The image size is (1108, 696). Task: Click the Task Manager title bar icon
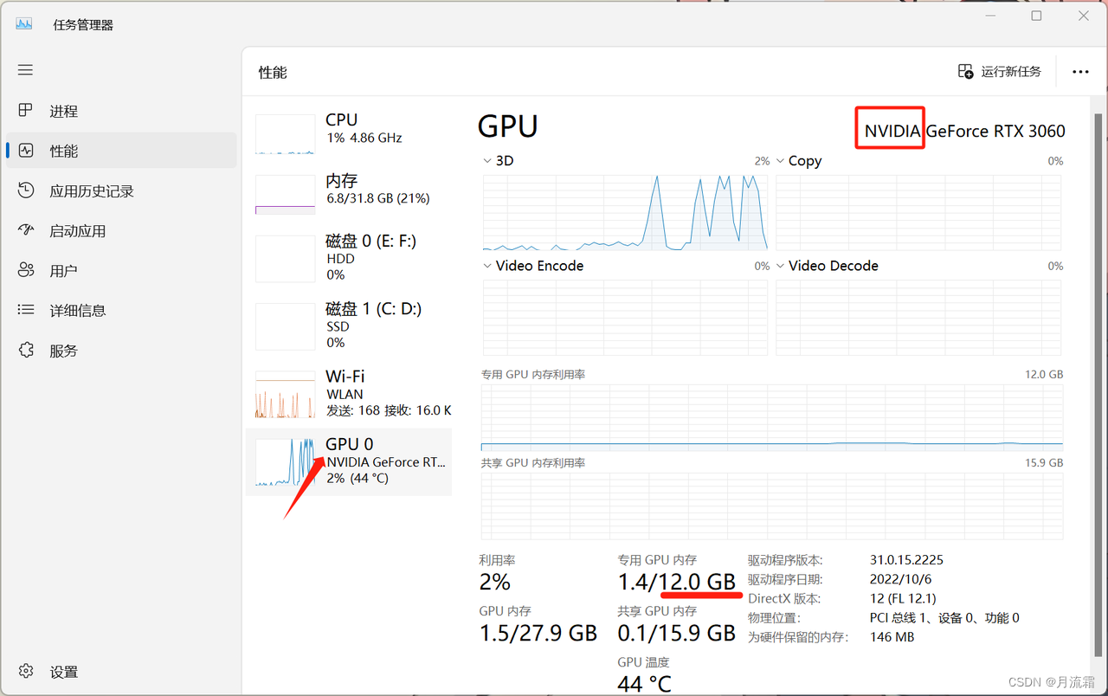(x=24, y=24)
